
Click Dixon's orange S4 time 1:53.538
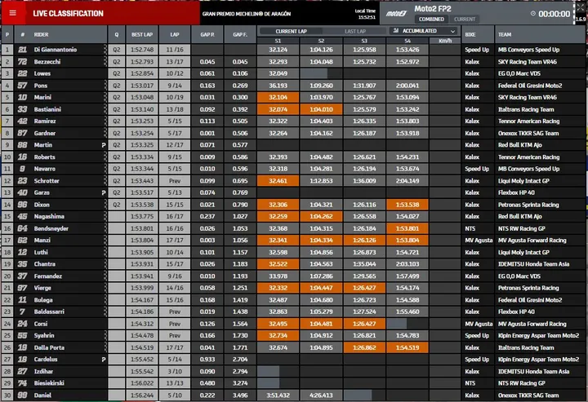tap(408, 205)
